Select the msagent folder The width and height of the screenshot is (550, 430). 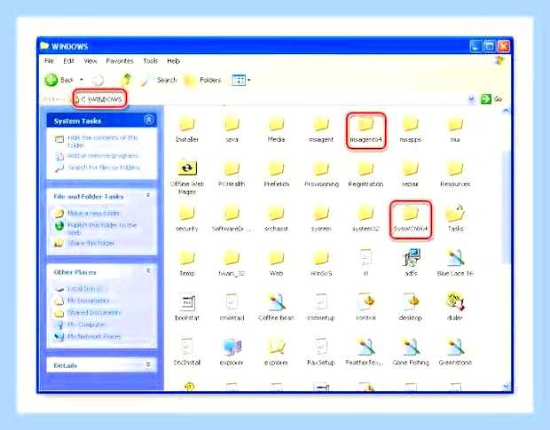[x=321, y=129]
